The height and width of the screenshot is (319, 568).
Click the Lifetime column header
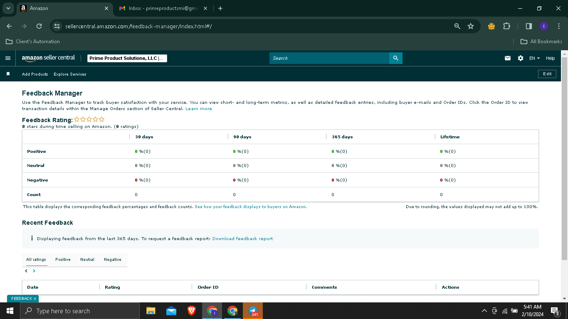point(450,137)
